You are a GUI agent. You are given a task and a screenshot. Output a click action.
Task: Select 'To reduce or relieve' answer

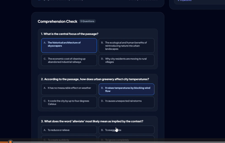point(69,130)
